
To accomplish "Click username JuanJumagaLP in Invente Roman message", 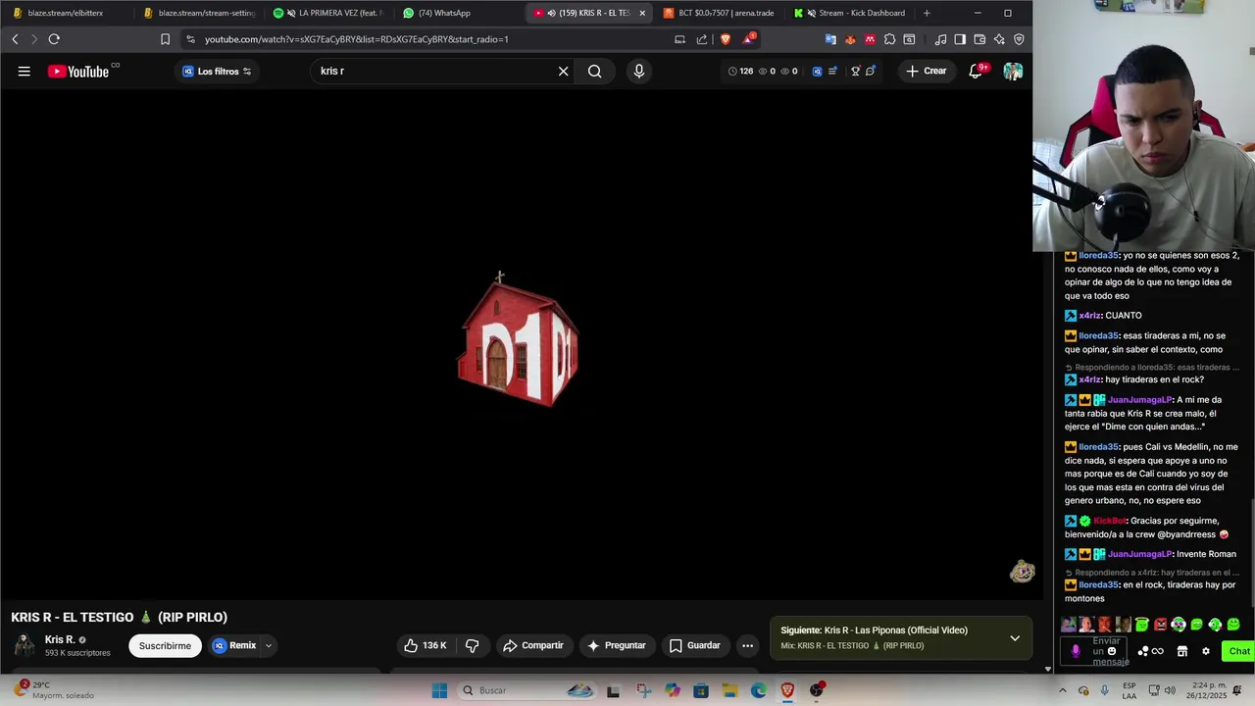I will pos(1139,554).
